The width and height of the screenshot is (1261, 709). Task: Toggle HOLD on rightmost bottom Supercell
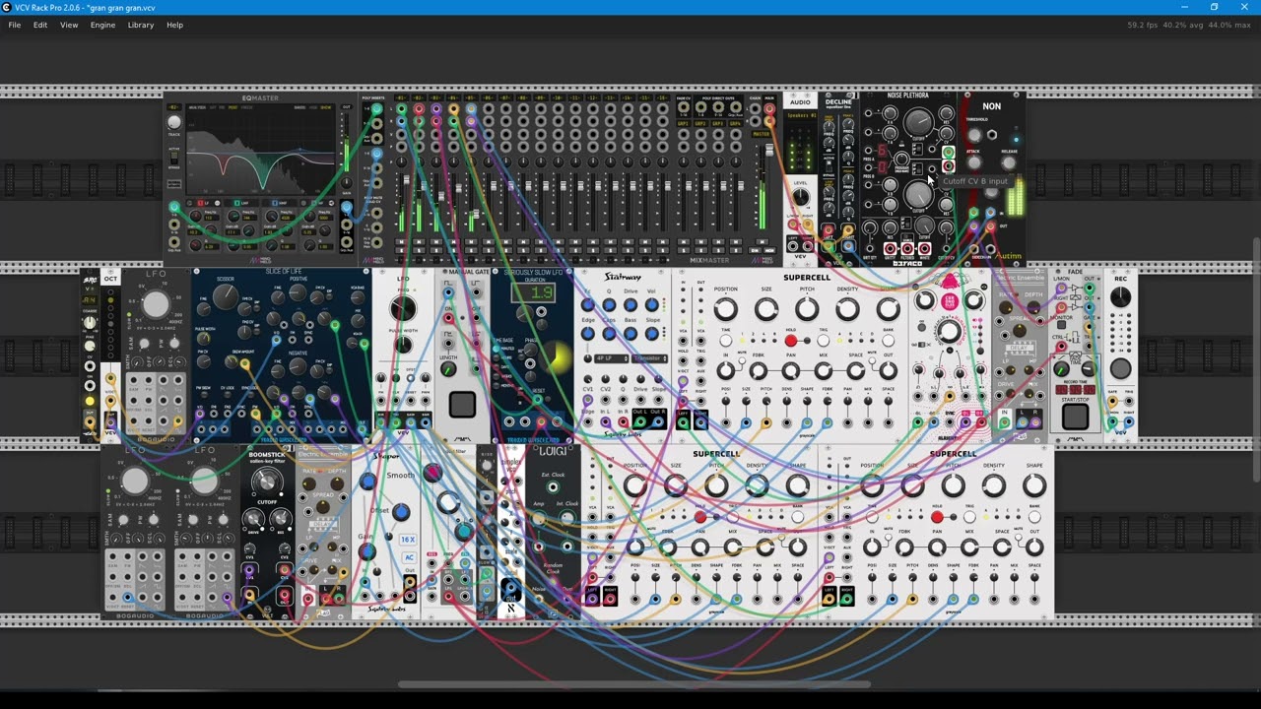(937, 517)
